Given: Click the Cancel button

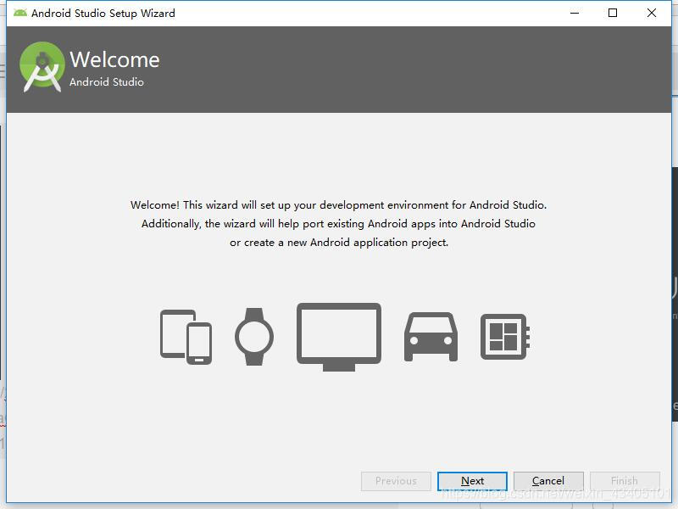Looking at the screenshot, I should [x=548, y=481].
